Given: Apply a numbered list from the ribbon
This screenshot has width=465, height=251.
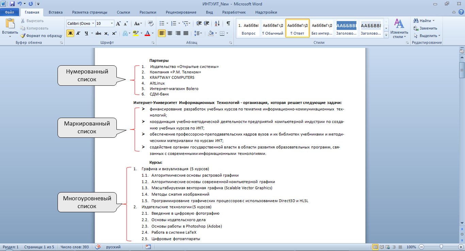Looking at the screenshot, I should click(x=173, y=23).
